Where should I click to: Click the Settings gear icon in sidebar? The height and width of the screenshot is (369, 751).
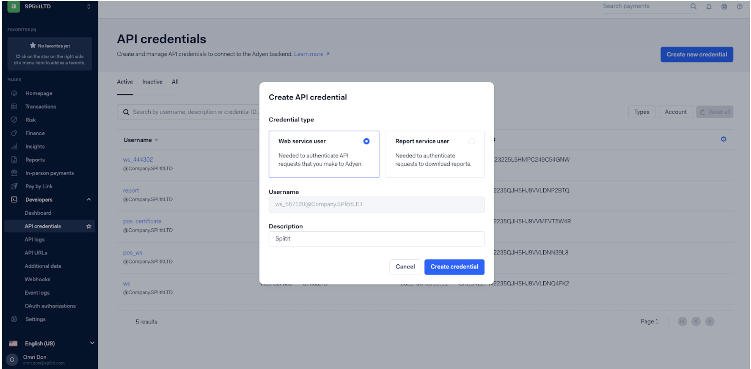[14, 319]
